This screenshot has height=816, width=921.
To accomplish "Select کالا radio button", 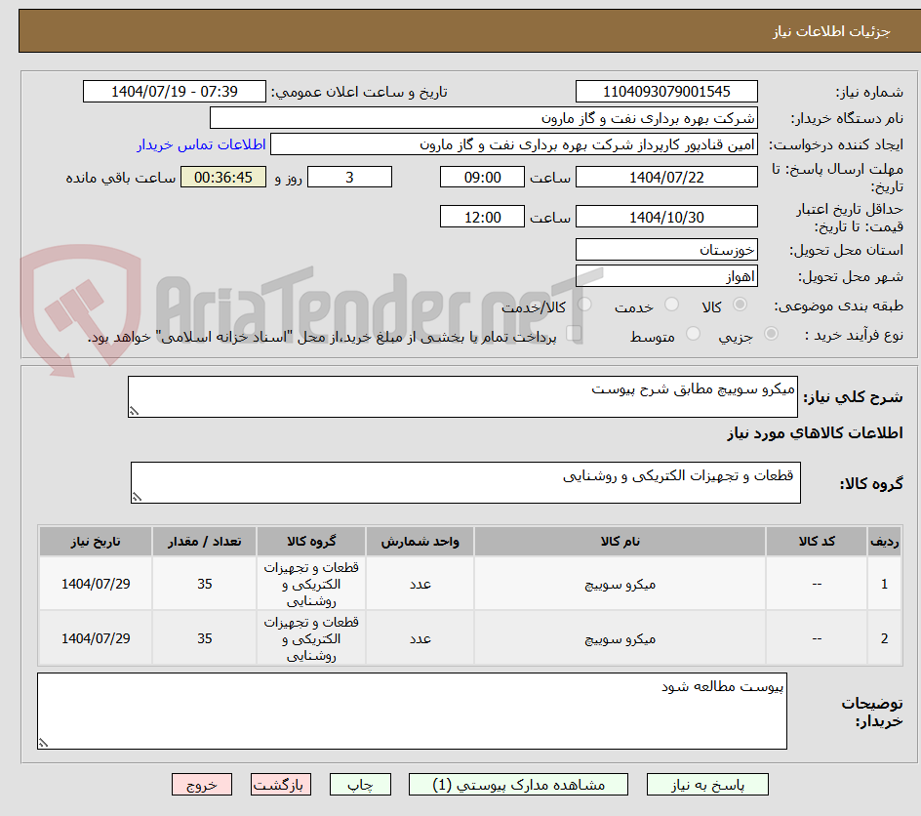I will tap(740, 305).
